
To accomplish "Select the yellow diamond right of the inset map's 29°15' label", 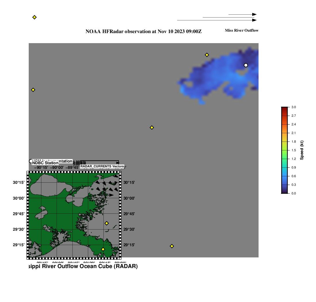I will [x=172, y=246].
